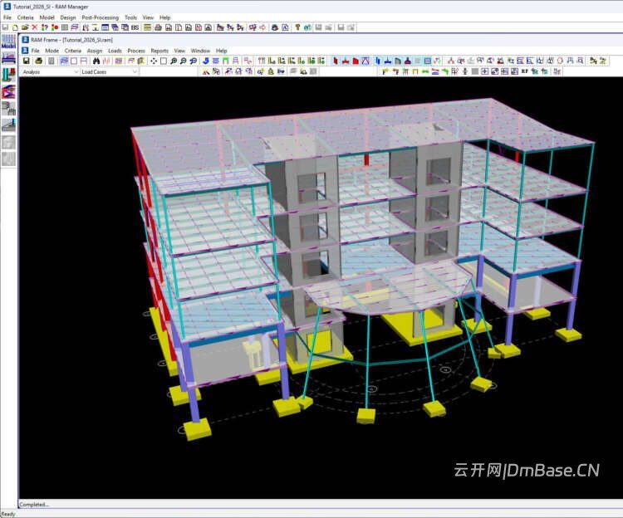Open the RAM Foundation module sidebar icon
The height and width of the screenshot is (518, 623).
click(8, 125)
